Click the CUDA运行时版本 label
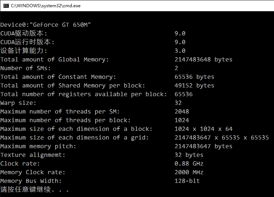 (27, 42)
